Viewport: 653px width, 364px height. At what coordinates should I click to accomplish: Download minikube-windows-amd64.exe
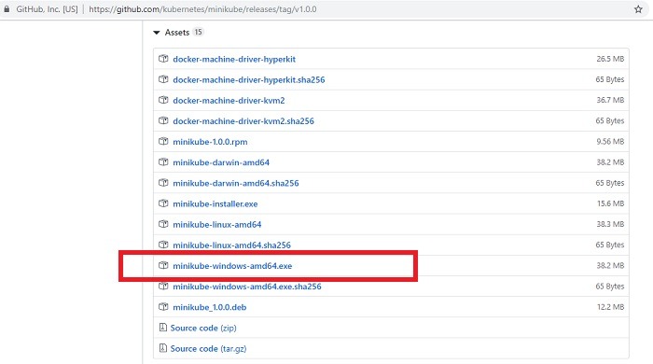(x=232, y=266)
